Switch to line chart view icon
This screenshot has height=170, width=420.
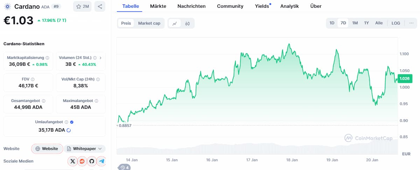(x=175, y=23)
